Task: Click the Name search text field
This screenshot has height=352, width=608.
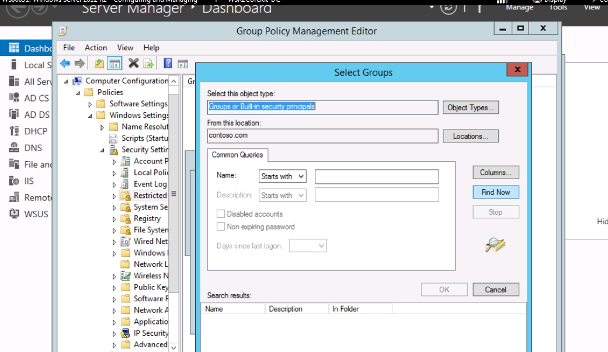Action: 376,176
